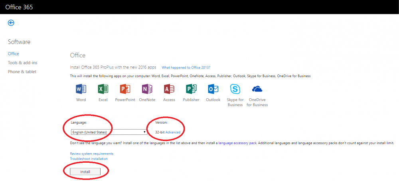Screen dimensions: 399x181
Task: Click the 'Access' label under its icon
Action: (x=169, y=100)
